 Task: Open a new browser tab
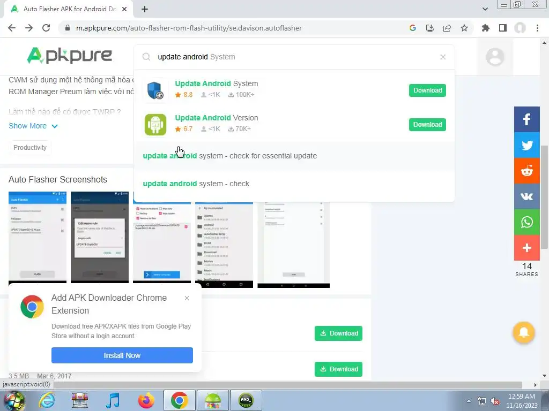[x=145, y=9]
